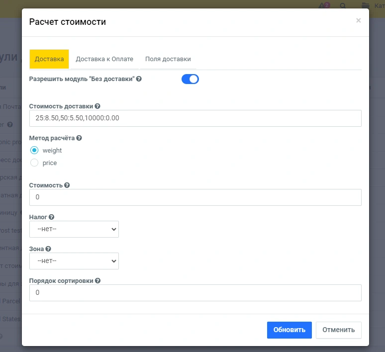Close the Расчет стоимости dialog with X
Screen dimensions: 385x352
(x=358, y=20)
